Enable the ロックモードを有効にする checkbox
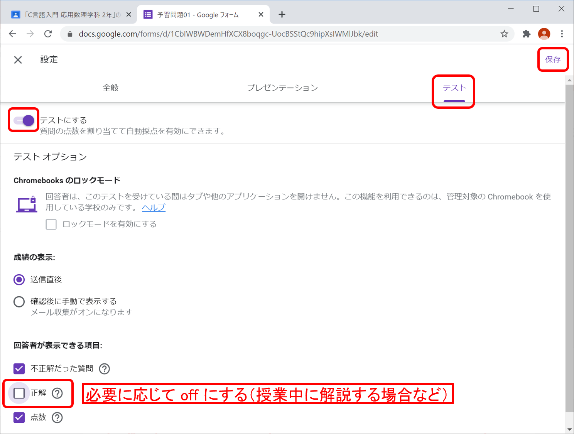The height and width of the screenshot is (434, 574). (51, 224)
